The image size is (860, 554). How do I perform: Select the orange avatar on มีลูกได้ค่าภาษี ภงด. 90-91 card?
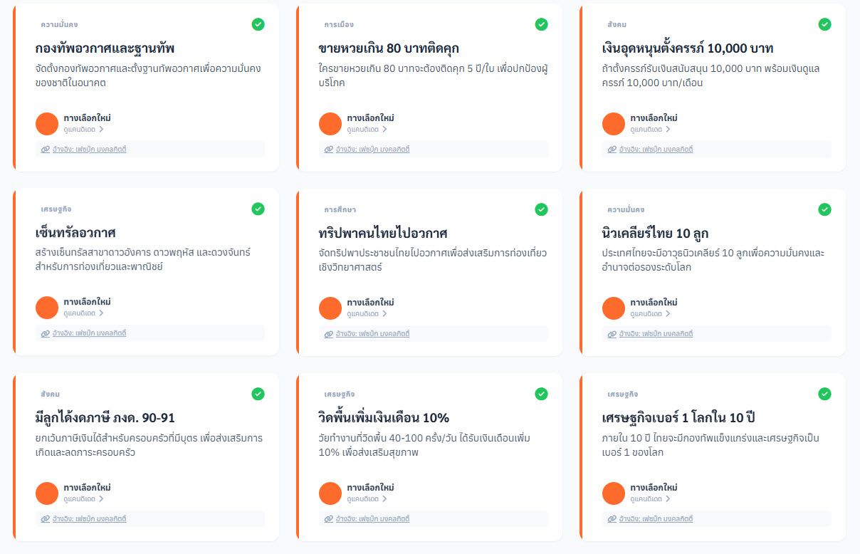point(47,492)
